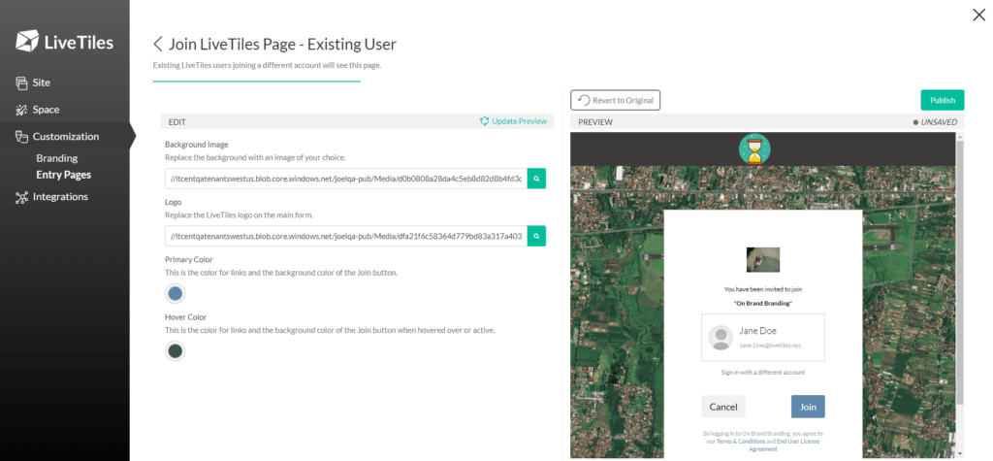Click Join in the preview form
Screen dimensions: 993x461
coord(808,407)
